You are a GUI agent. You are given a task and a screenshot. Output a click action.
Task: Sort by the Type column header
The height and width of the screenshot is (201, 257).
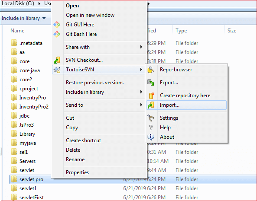pos(181,31)
